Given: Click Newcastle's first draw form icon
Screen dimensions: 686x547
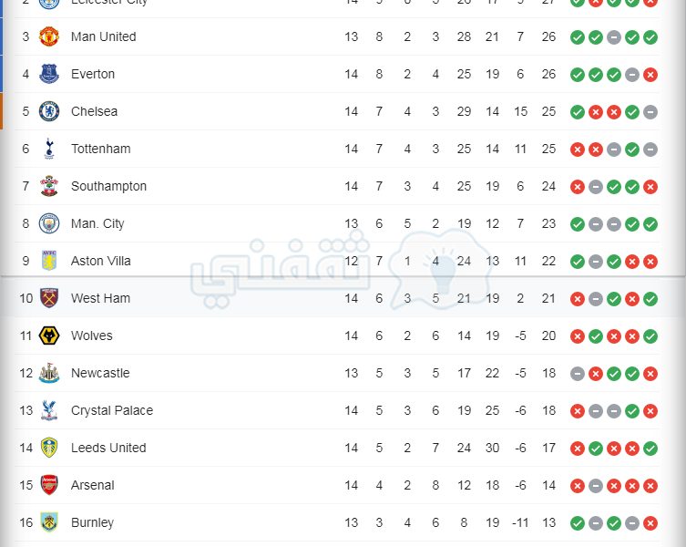Looking at the screenshot, I should tap(578, 374).
